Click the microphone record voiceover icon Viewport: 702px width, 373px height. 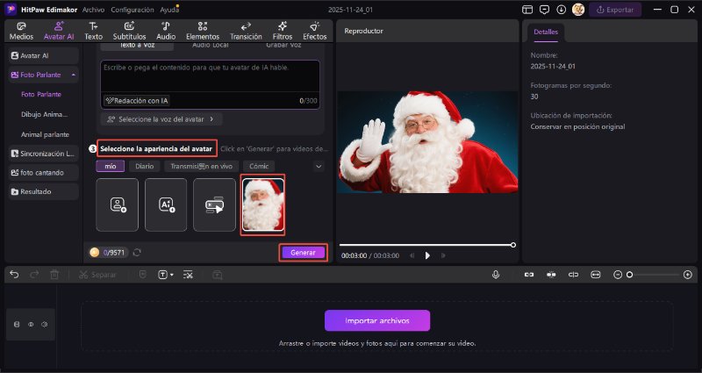pyautogui.click(x=496, y=275)
